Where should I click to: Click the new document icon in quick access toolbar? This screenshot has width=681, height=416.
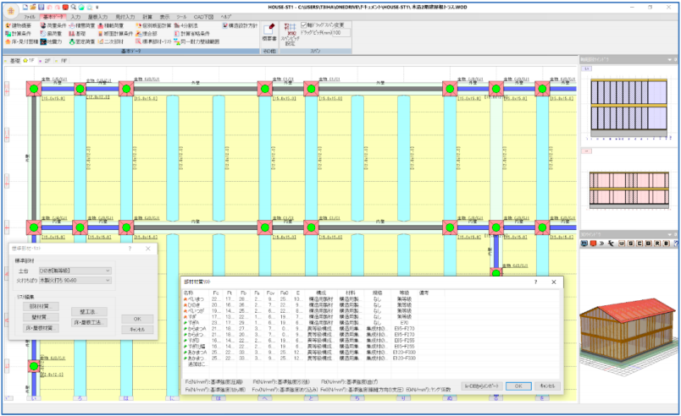25,7
